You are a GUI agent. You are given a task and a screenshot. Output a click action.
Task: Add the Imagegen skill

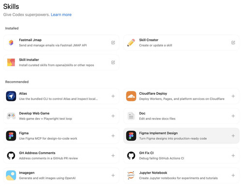click(113, 175)
